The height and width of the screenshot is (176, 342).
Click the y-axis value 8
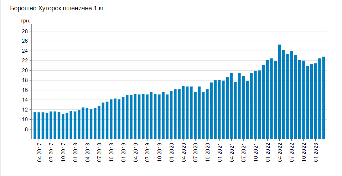(26, 129)
